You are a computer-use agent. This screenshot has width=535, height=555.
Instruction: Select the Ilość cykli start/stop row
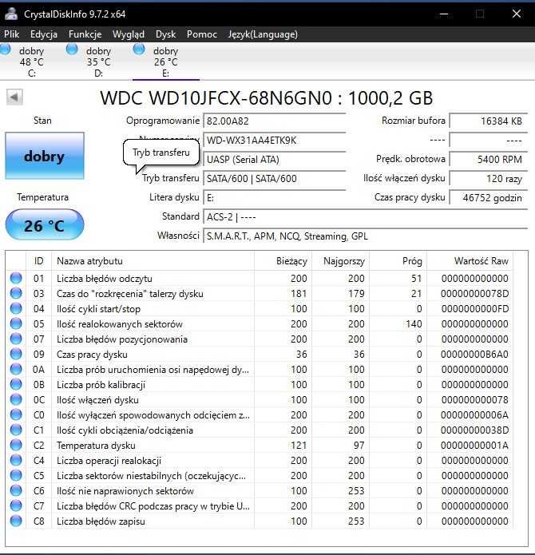[x=260, y=309]
